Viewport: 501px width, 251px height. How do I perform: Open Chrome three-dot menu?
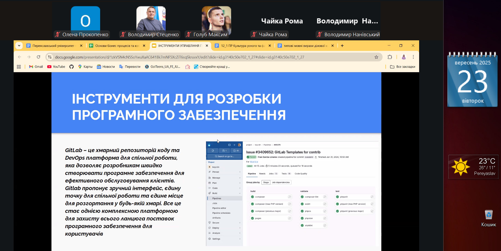pyautogui.click(x=413, y=57)
